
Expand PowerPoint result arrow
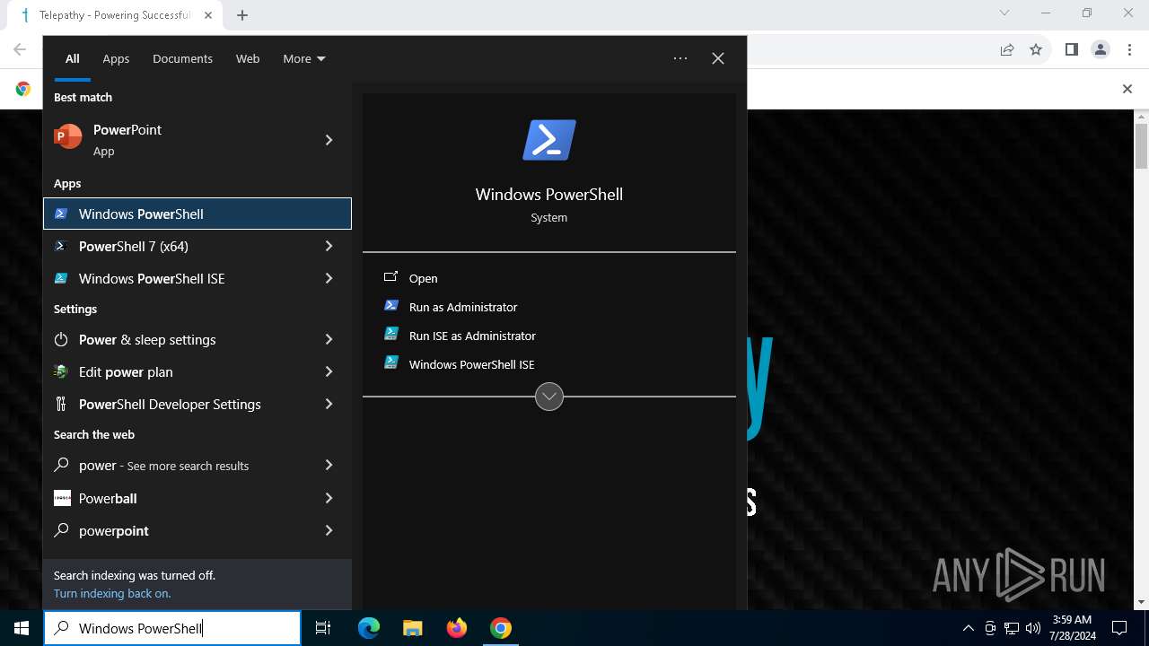329,140
